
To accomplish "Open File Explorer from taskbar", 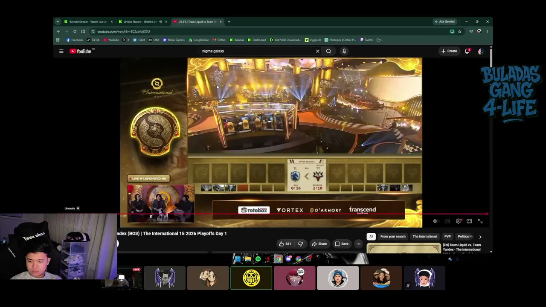I will click(x=248, y=259).
